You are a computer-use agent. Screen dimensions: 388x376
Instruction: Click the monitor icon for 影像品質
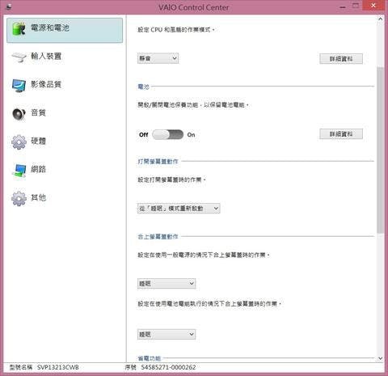click(19, 85)
